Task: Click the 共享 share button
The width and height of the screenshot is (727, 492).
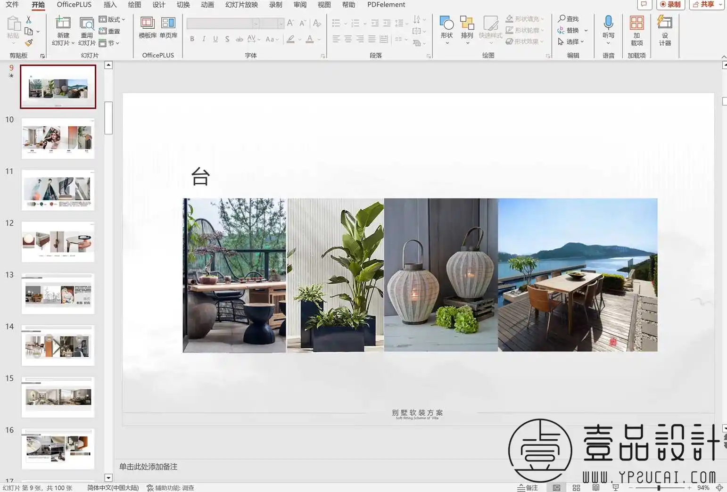Action: (703, 4)
